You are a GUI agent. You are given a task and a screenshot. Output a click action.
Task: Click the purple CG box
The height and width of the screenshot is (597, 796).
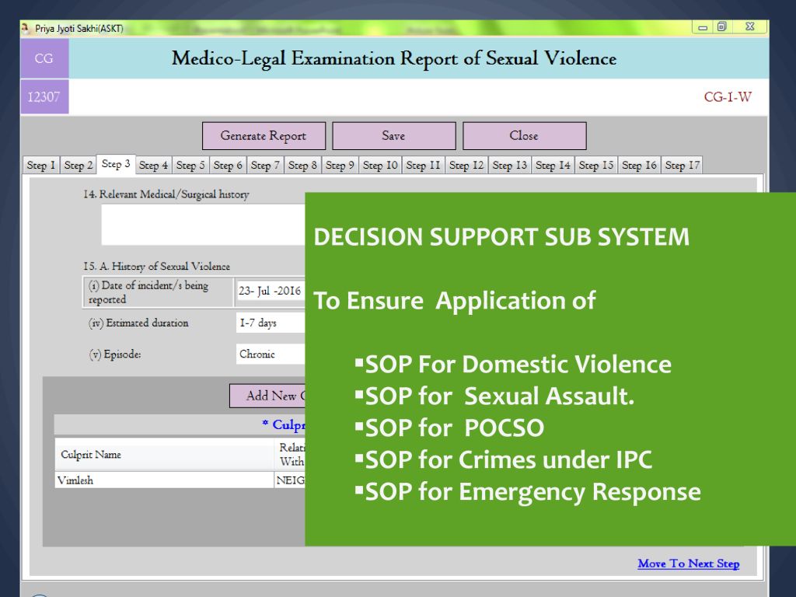pos(44,58)
